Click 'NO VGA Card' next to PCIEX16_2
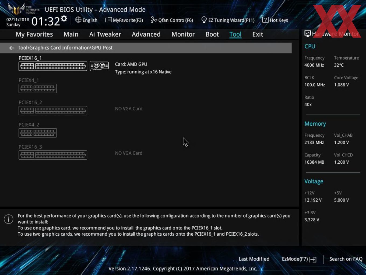 [x=129, y=109]
